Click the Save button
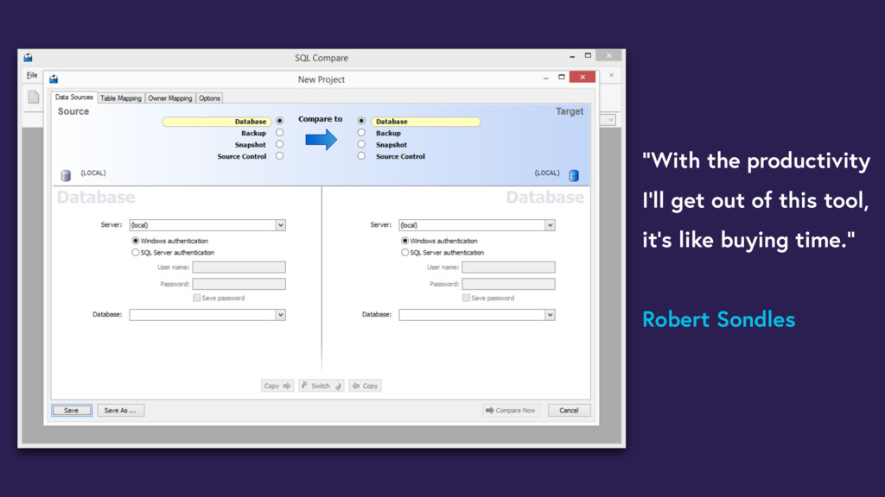 click(x=72, y=410)
